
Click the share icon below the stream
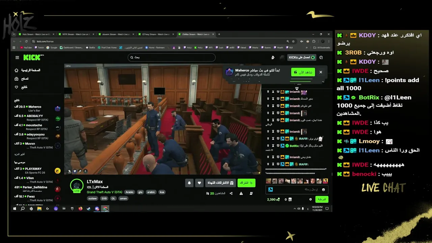[231, 193]
